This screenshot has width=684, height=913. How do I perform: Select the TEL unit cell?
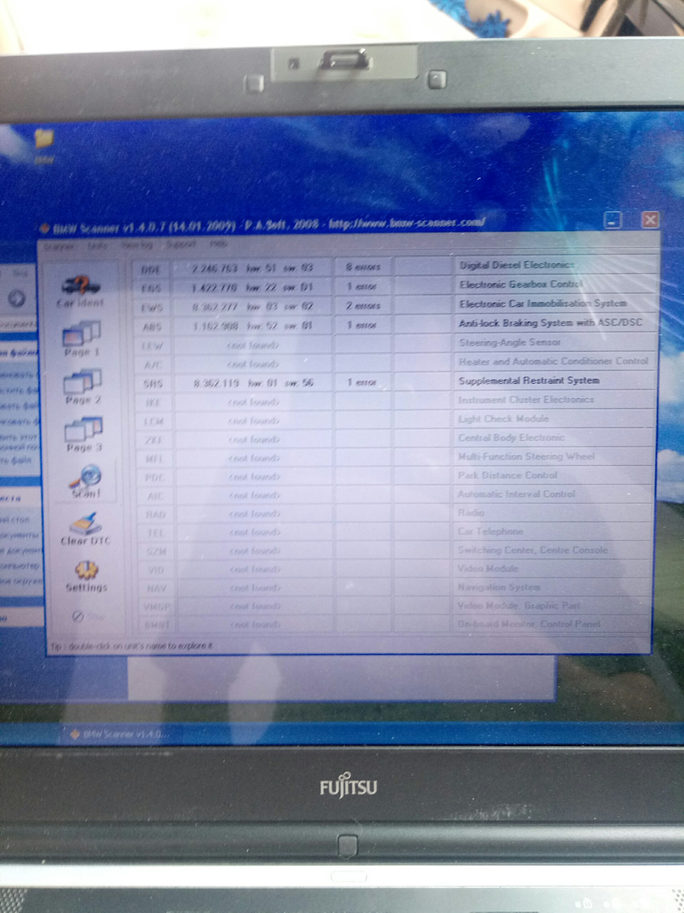[x=155, y=533]
